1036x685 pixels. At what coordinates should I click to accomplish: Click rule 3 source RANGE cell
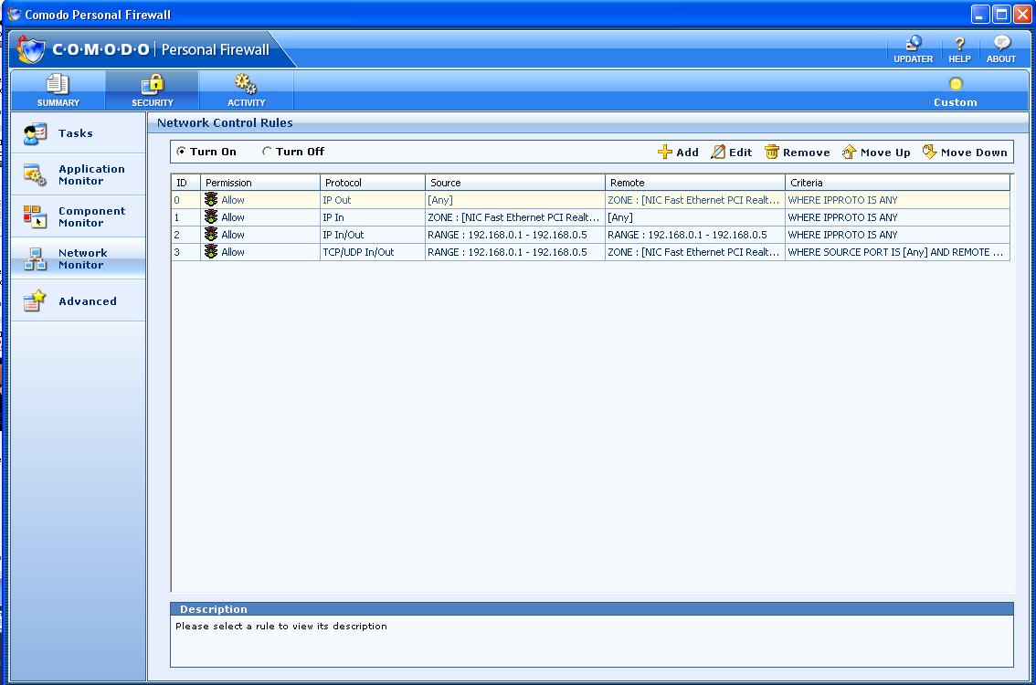point(515,252)
